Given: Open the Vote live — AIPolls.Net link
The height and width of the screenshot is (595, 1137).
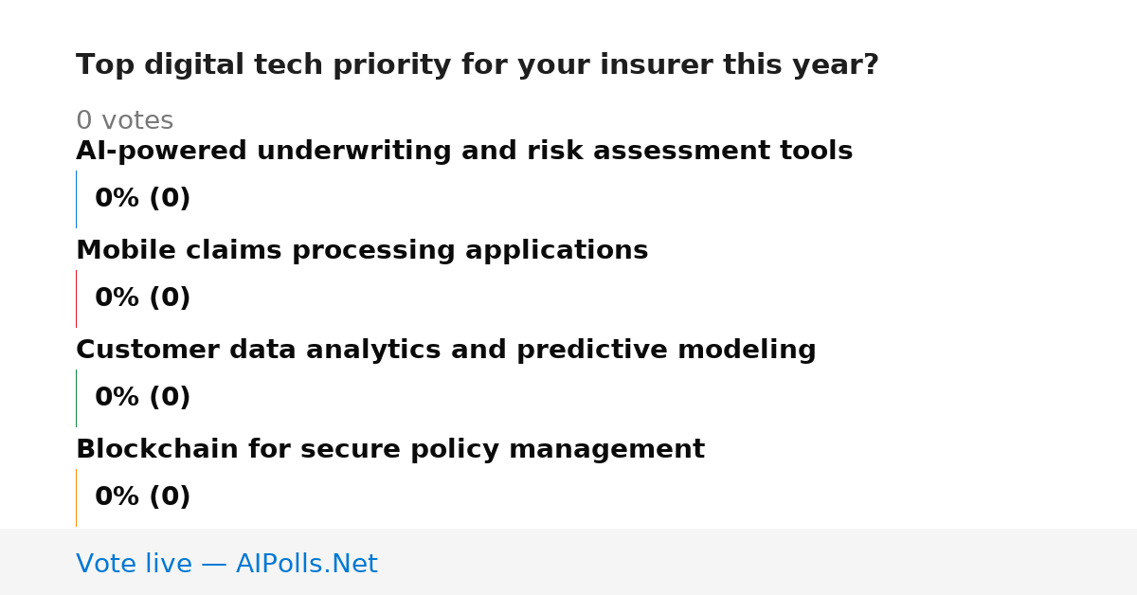Looking at the screenshot, I should (x=226, y=565).
